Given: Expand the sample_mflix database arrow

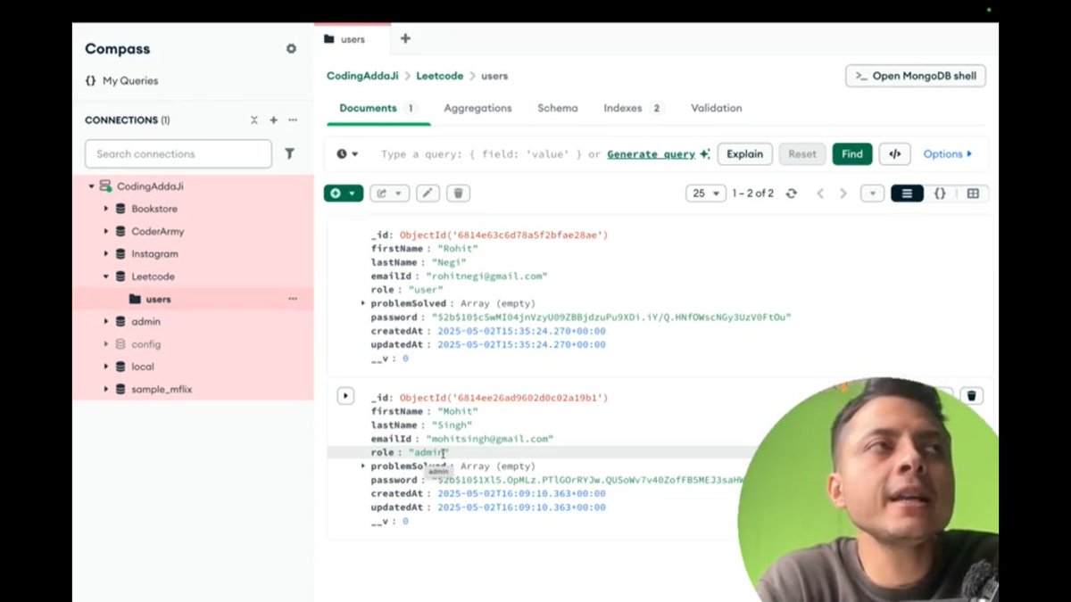Looking at the screenshot, I should (x=106, y=389).
